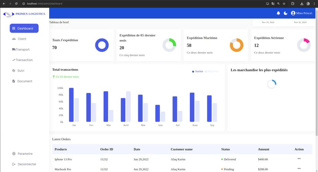Click the Deconnecter logout button

tap(24, 164)
